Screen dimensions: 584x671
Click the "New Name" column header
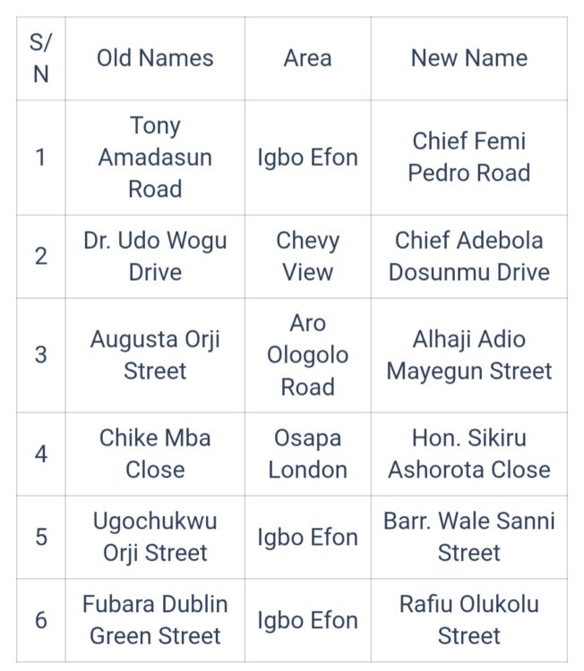[468, 58]
